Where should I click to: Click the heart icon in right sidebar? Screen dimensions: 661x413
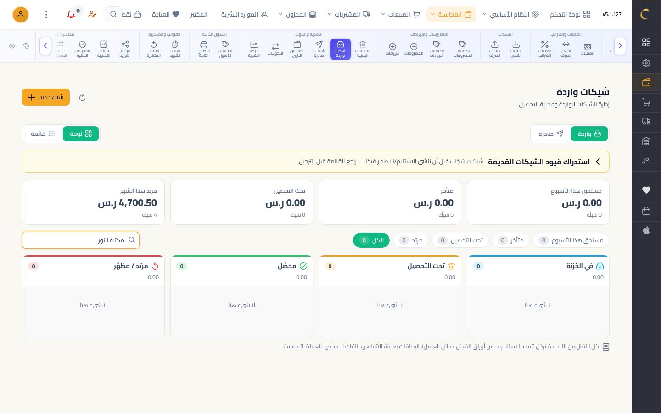646,190
